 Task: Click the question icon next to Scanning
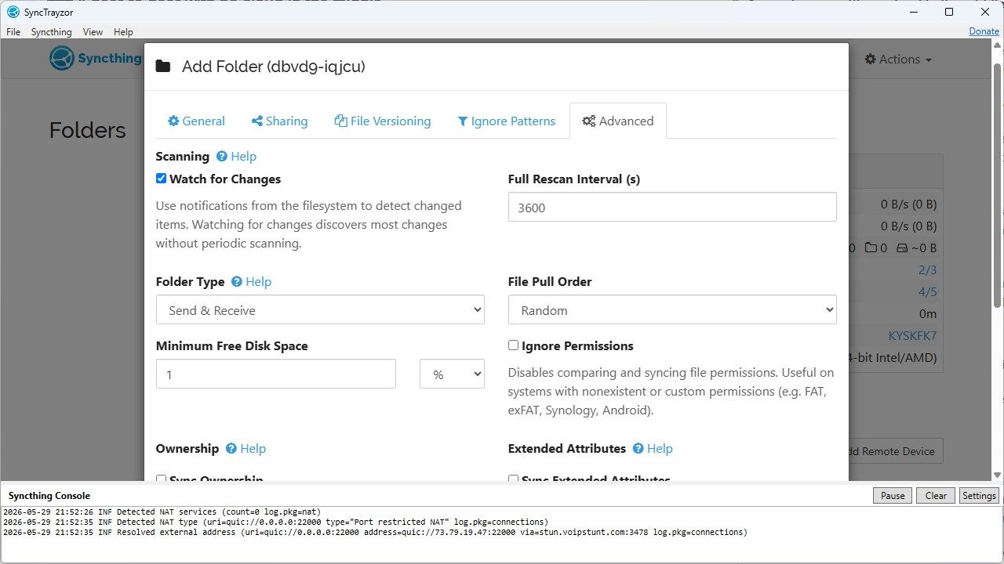(222, 157)
